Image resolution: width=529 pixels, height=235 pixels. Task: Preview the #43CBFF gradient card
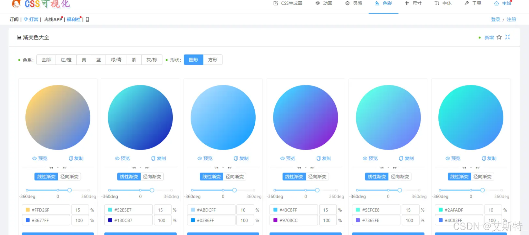[288, 158]
